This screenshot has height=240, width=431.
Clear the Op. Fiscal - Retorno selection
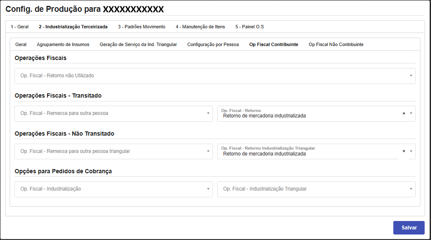pos(403,113)
